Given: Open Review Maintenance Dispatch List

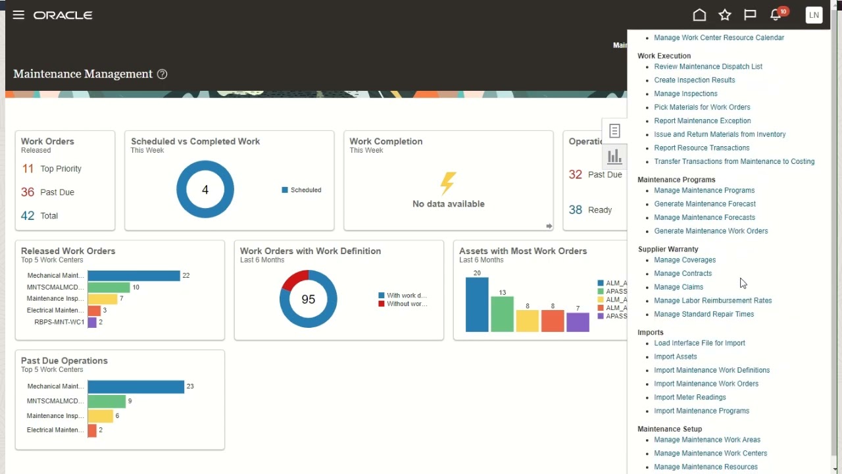Looking at the screenshot, I should click(708, 66).
